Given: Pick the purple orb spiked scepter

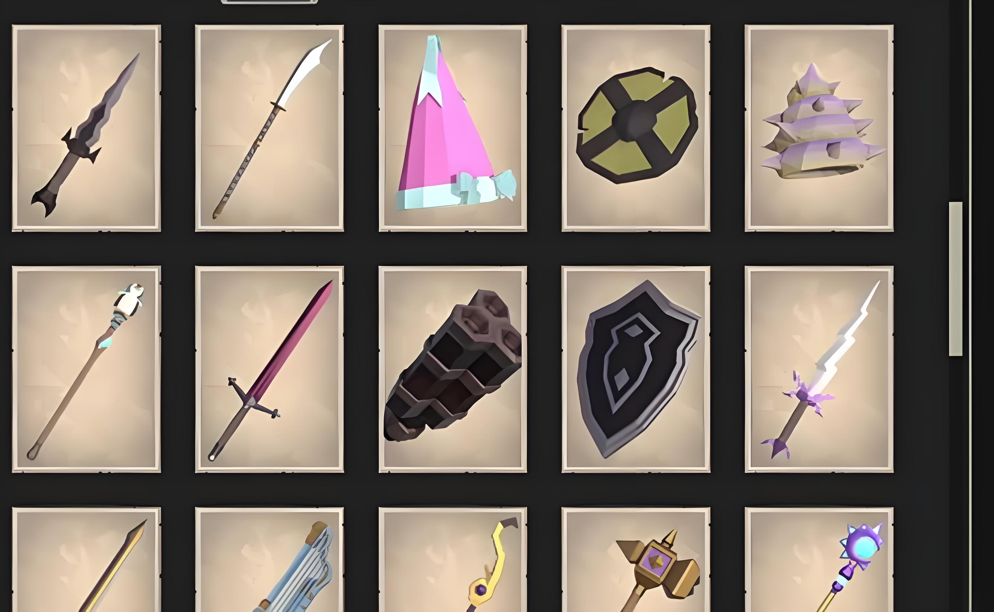Looking at the screenshot, I should coord(819,559).
